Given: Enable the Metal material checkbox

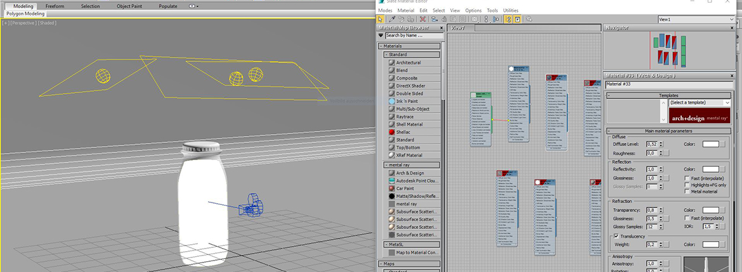Looking at the screenshot, I should (x=688, y=192).
